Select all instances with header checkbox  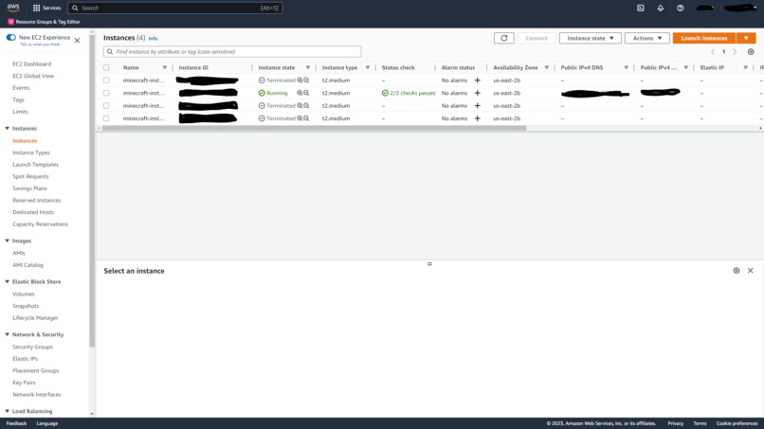[x=106, y=67]
